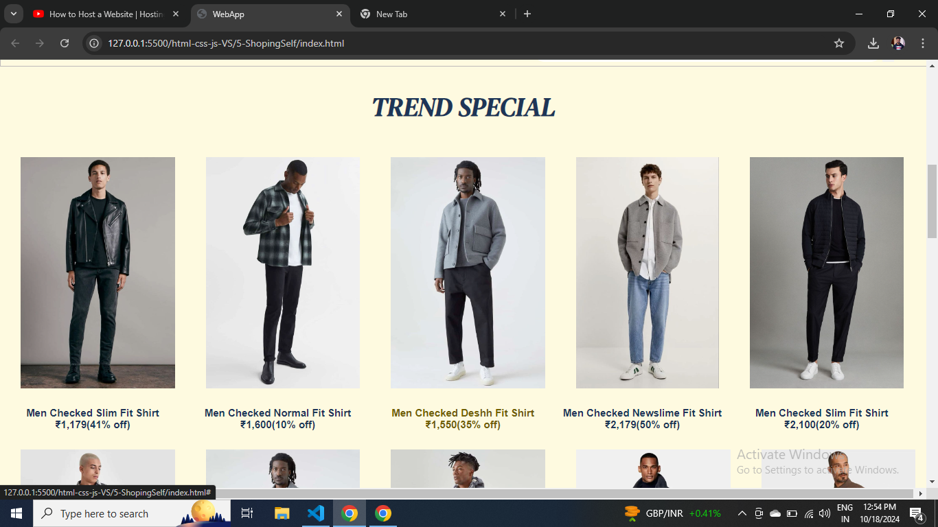Open Task View from the taskbar
The width and height of the screenshot is (938, 527).
247,513
